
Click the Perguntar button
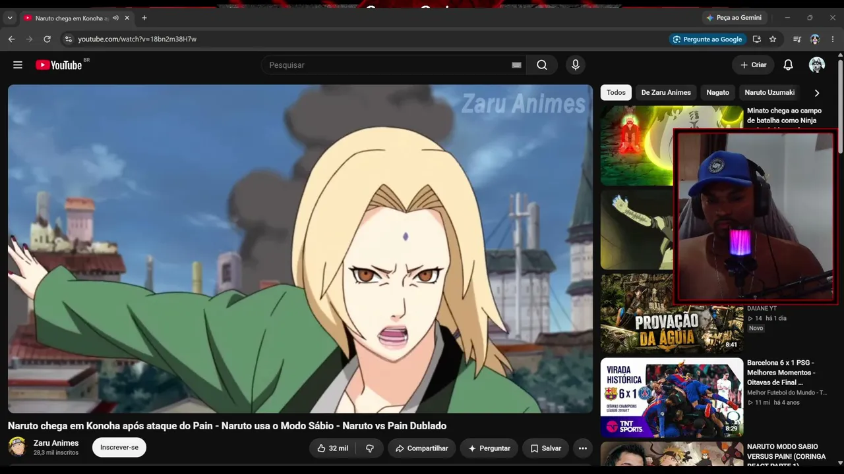[489, 448]
